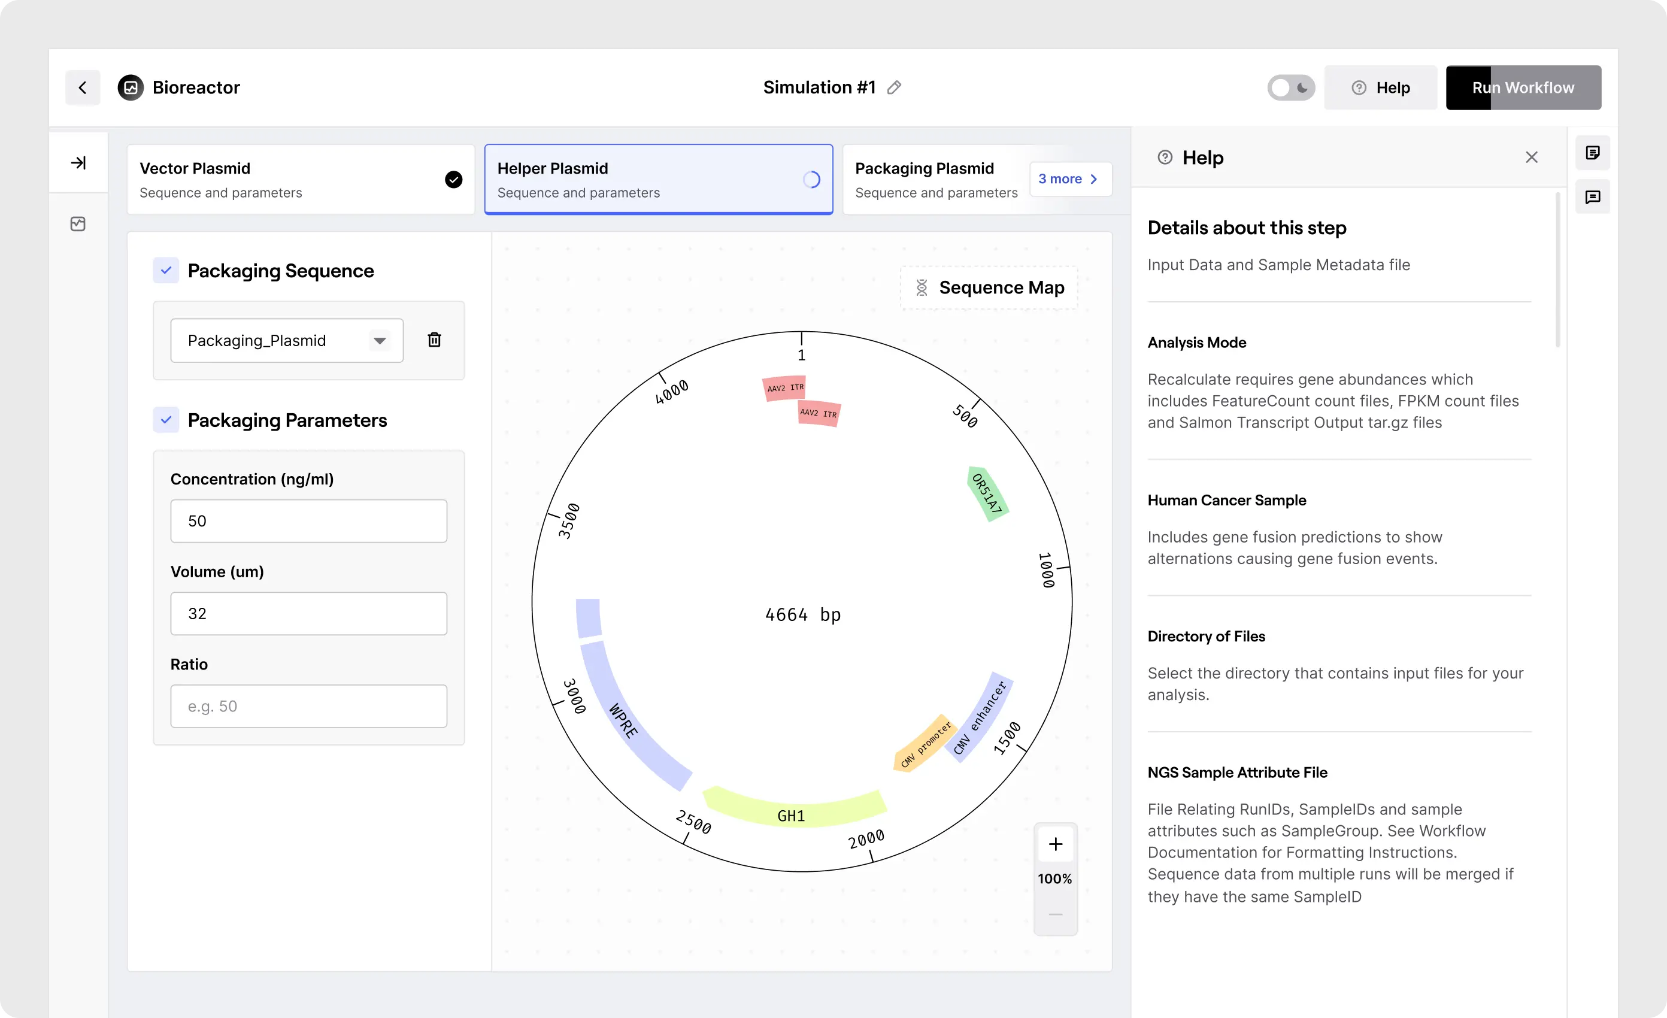The height and width of the screenshot is (1018, 1667).
Task: Click the Run Workflow button
Action: click(1523, 87)
